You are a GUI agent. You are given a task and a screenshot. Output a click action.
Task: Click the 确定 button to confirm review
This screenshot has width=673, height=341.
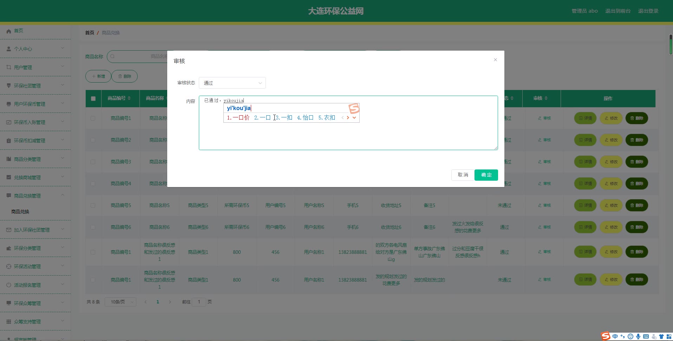[486, 175]
